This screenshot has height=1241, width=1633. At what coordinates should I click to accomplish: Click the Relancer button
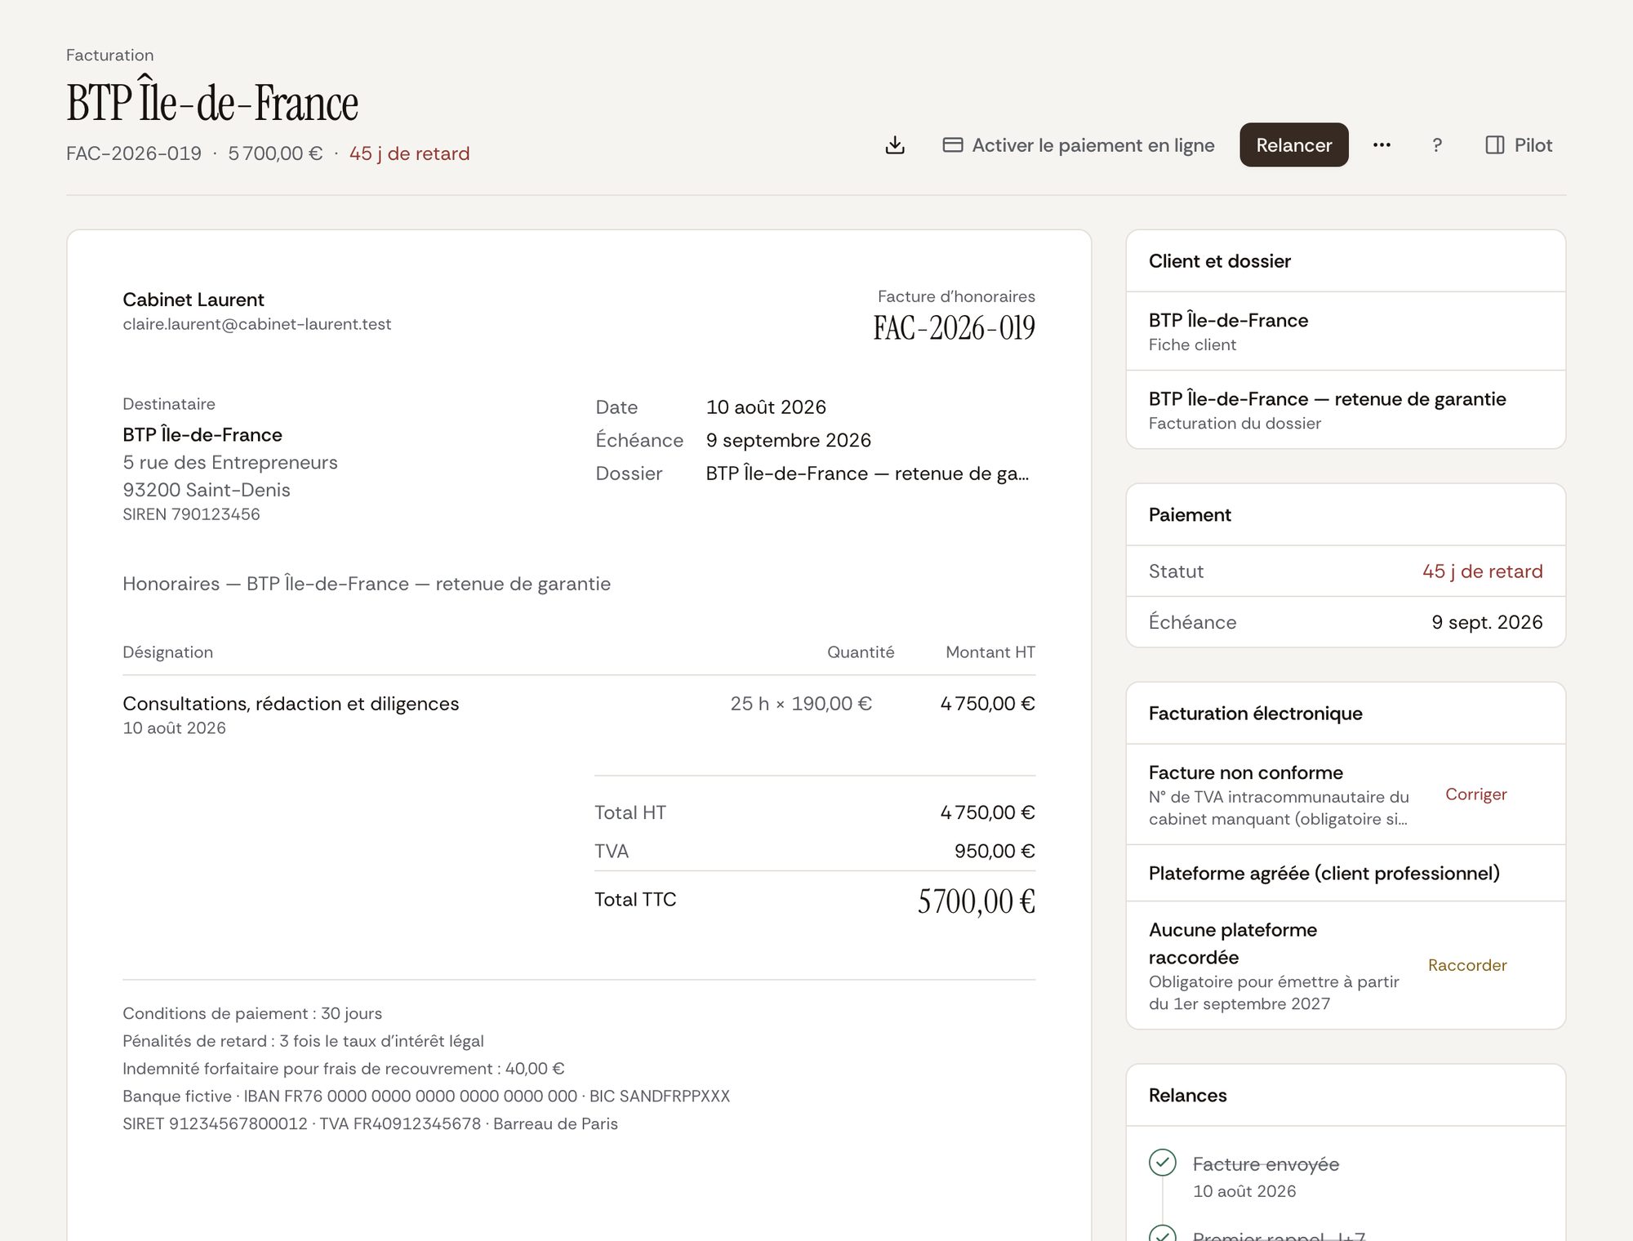coord(1293,145)
